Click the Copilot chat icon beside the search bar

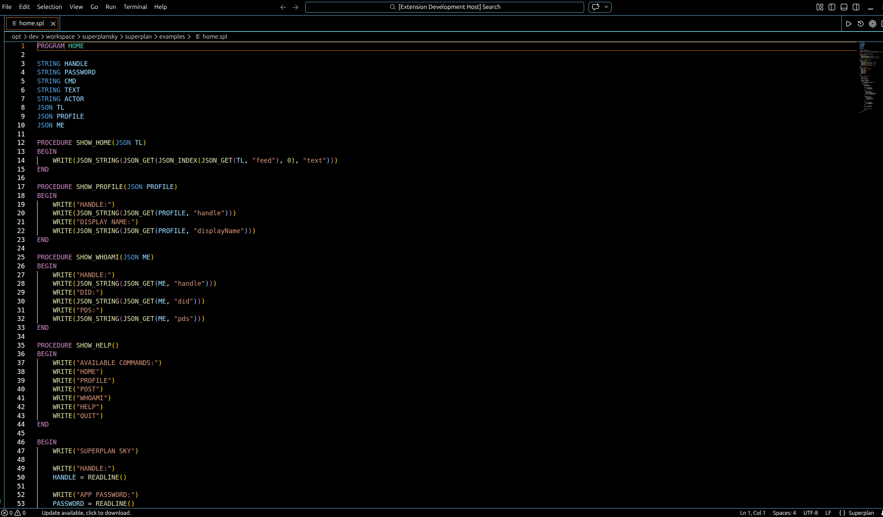click(x=595, y=7)
